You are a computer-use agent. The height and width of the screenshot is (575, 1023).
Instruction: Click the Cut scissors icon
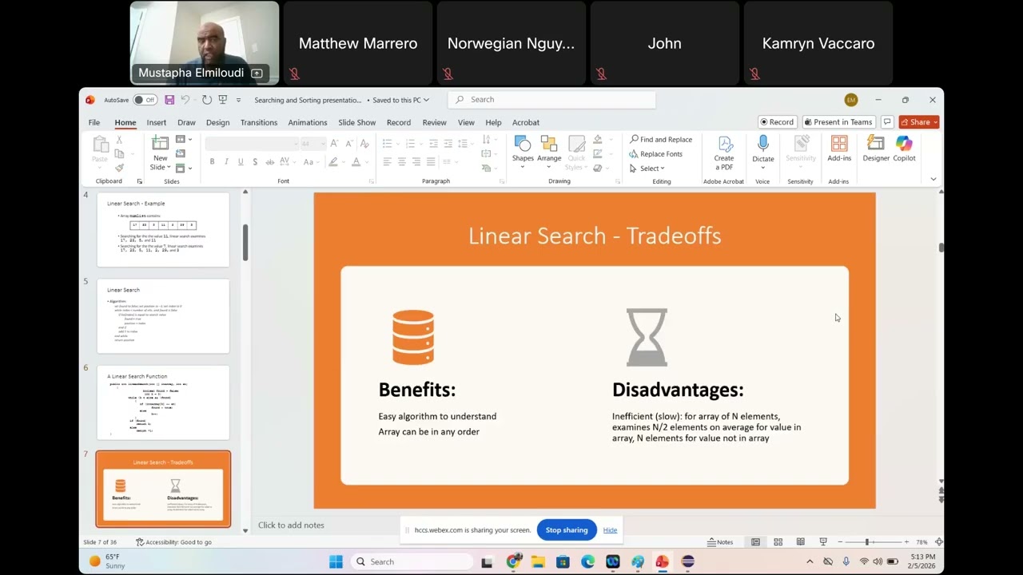tap(119, 140)
